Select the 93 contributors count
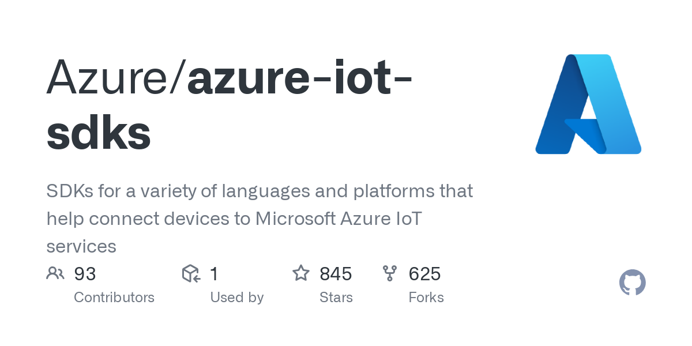The width and height of the screenshot is (692, 346). point(85,274)
